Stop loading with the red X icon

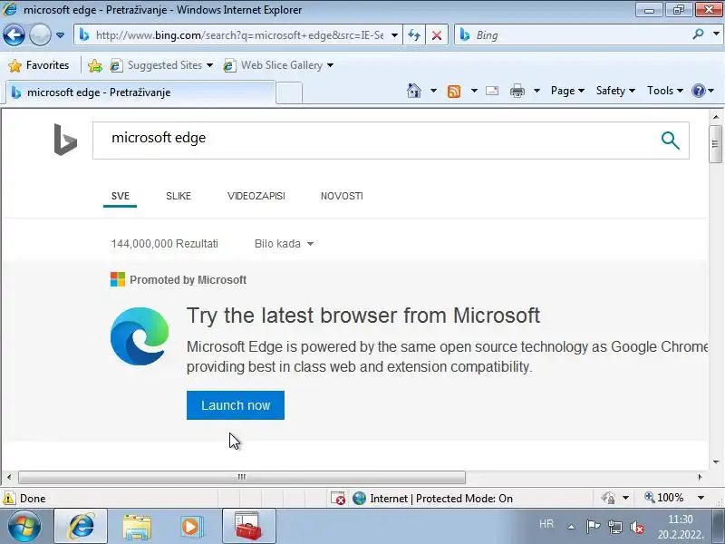436,35
